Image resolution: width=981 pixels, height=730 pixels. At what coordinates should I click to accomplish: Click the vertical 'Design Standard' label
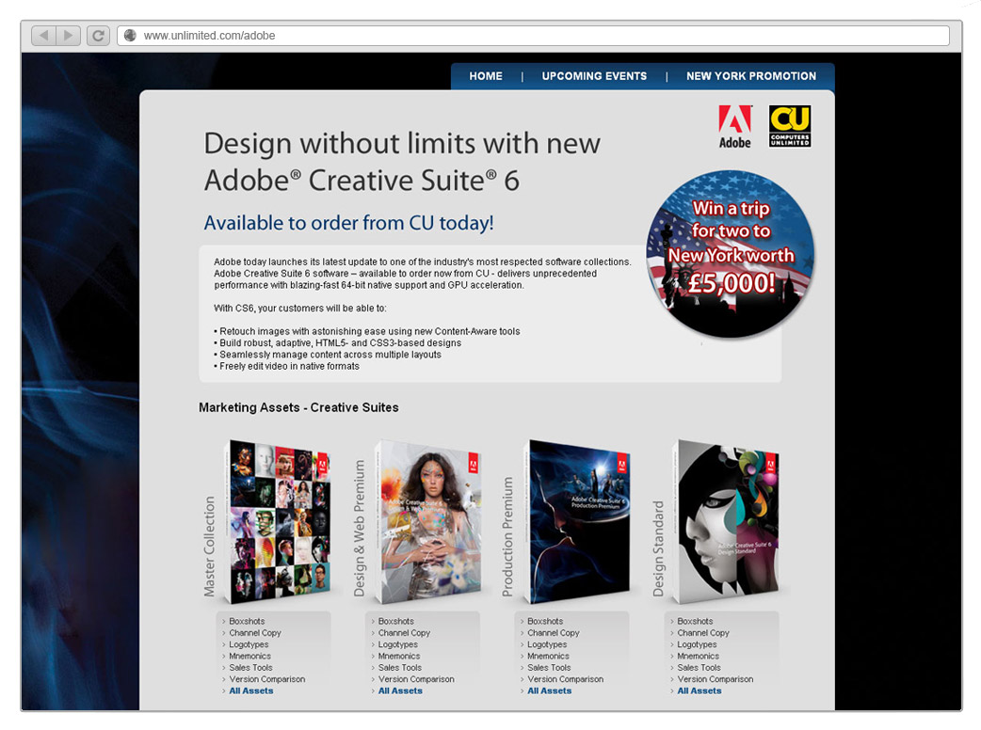pos(658,548)
